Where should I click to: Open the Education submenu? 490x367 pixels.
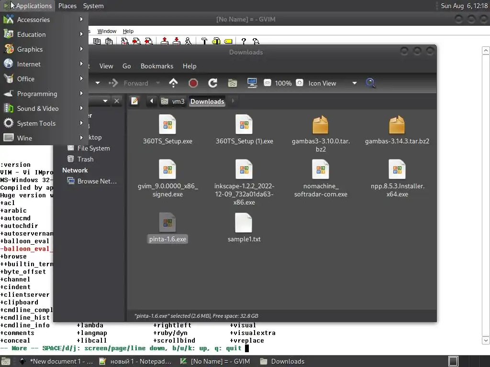point(44,34)
